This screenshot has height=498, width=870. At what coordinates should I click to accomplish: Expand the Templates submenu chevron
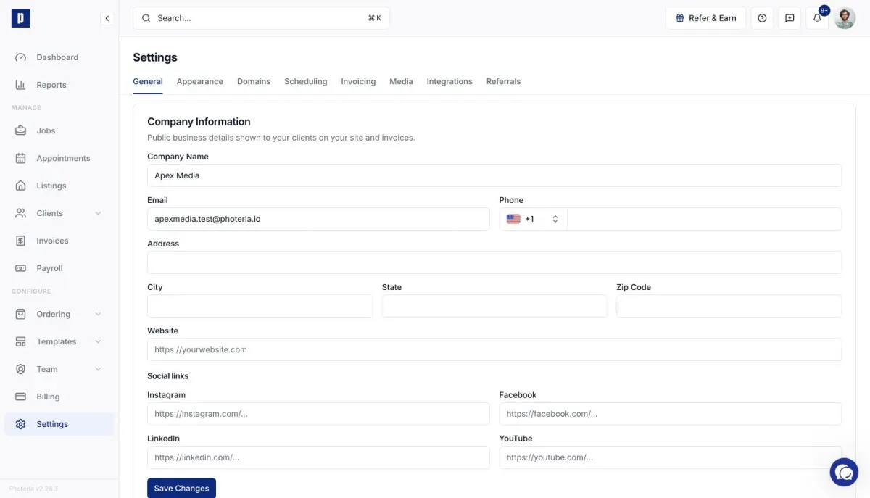click(x=98, y=341)
